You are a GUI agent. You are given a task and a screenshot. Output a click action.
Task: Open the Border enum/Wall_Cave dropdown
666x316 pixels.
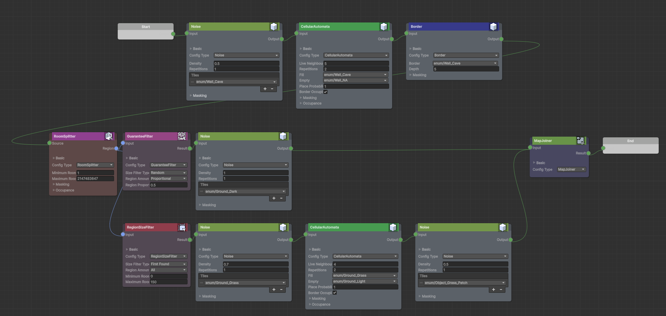pos(465,63)
